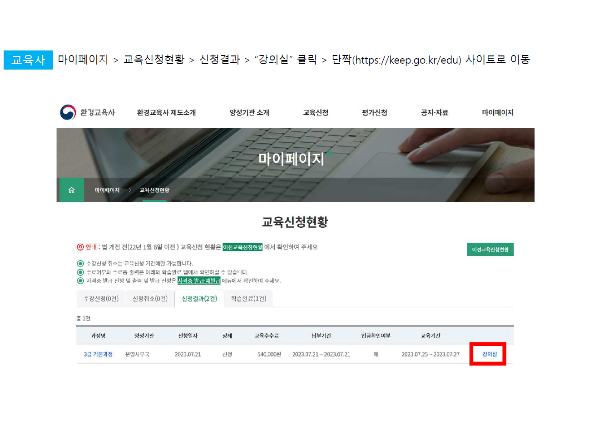Open 환경교육사 제도소개 menu
Screen dimensions: 604x421
pyautogui.click(x=166, y=112)
